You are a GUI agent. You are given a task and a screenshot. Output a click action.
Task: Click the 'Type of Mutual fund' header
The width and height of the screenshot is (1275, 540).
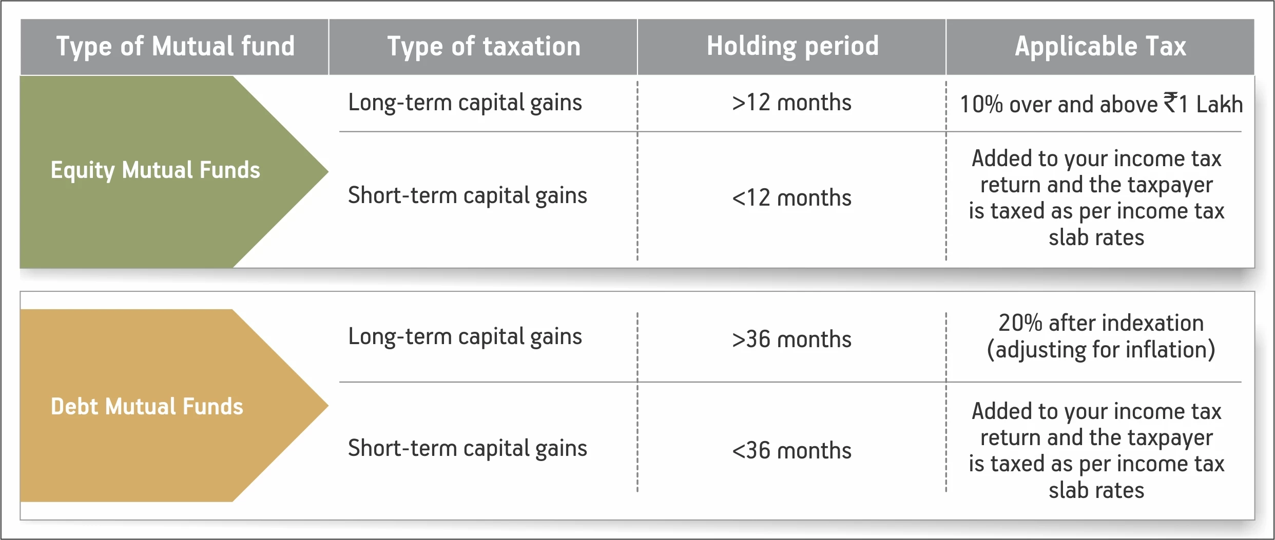[175, 47]
